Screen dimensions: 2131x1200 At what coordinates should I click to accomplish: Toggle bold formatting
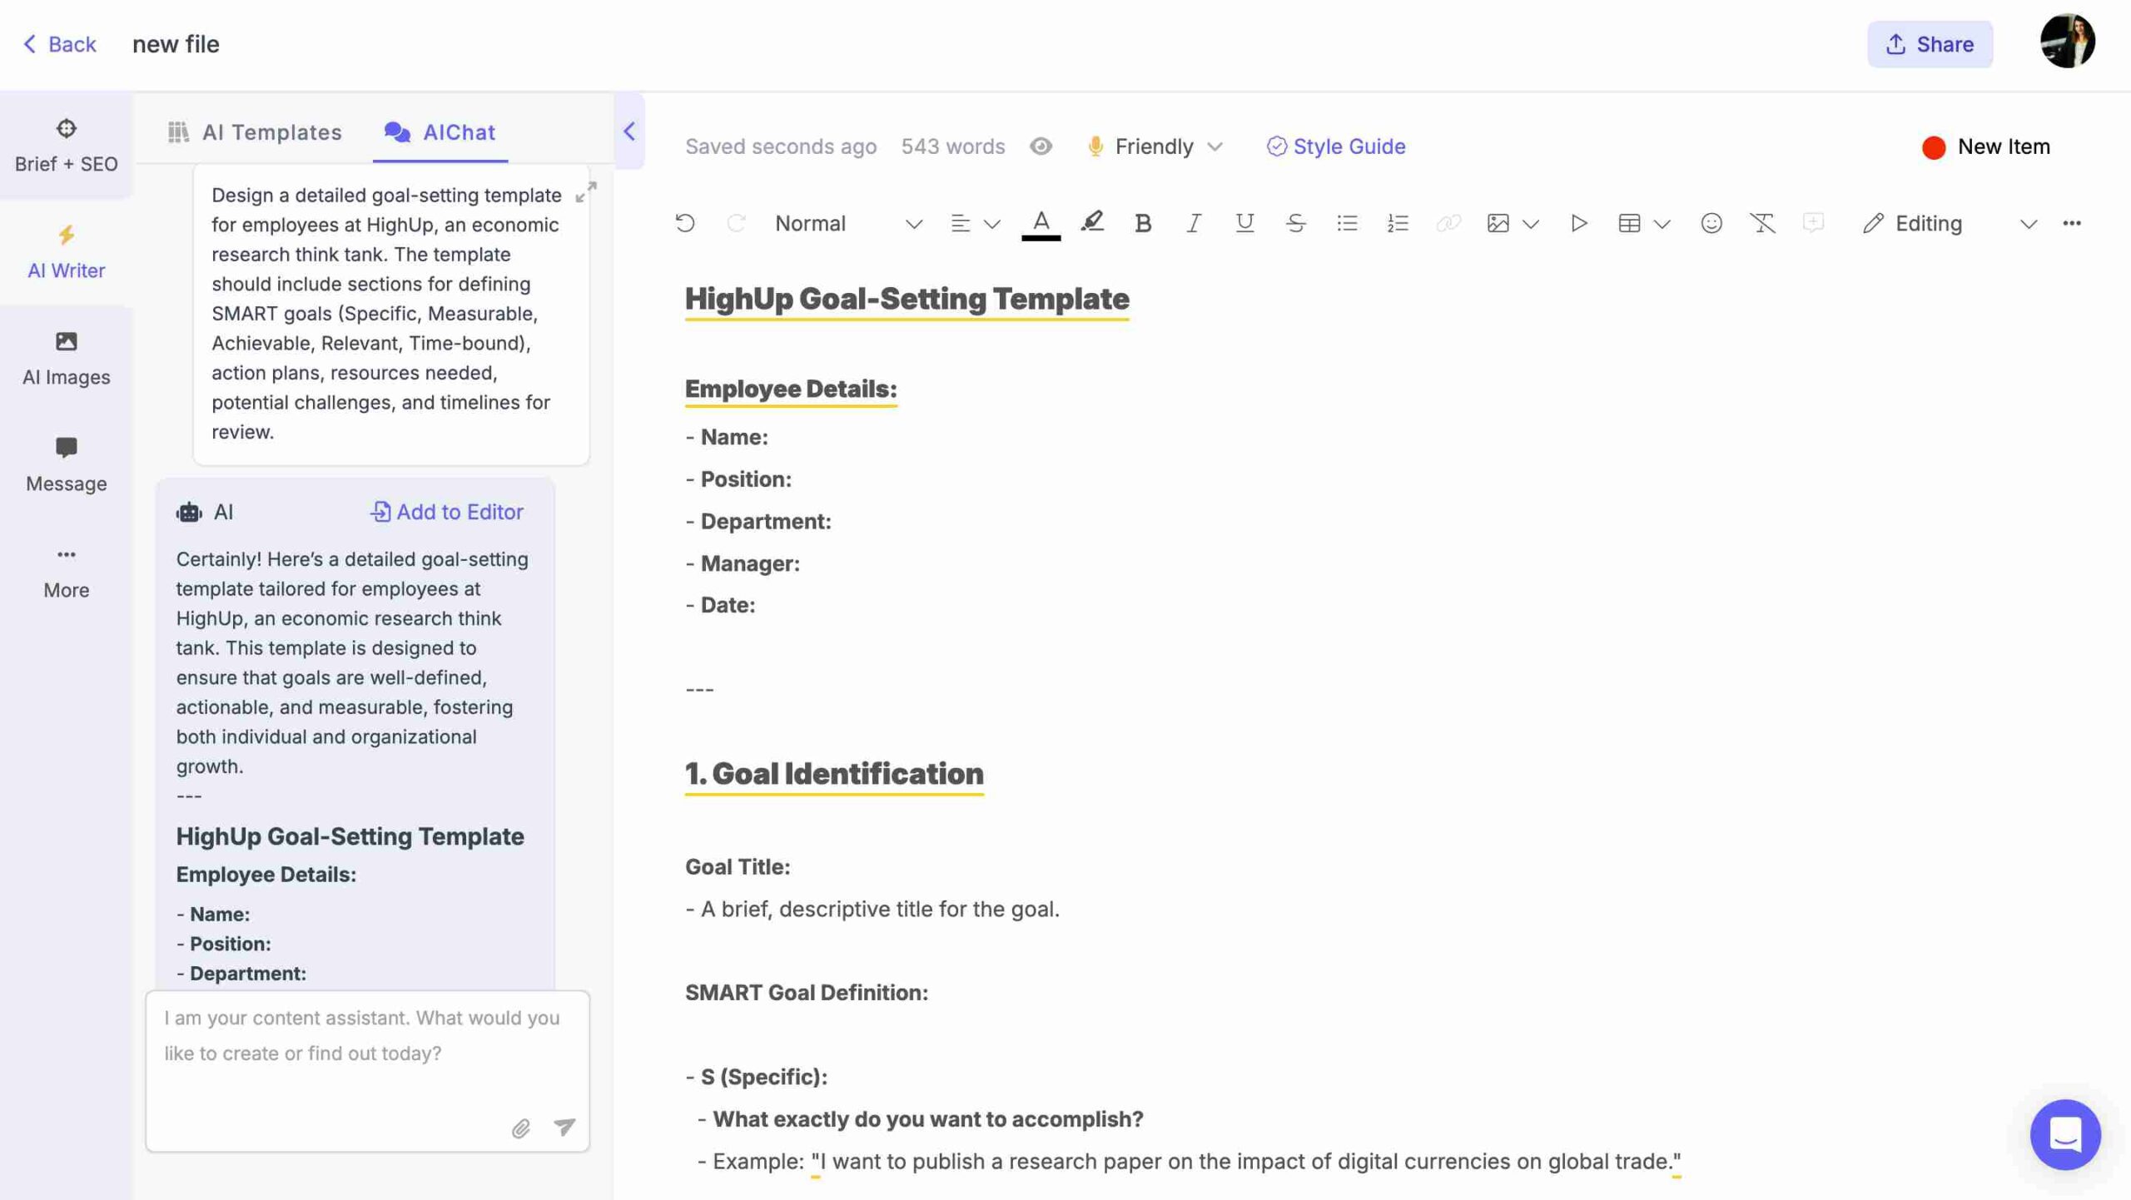pos(1143,223)
